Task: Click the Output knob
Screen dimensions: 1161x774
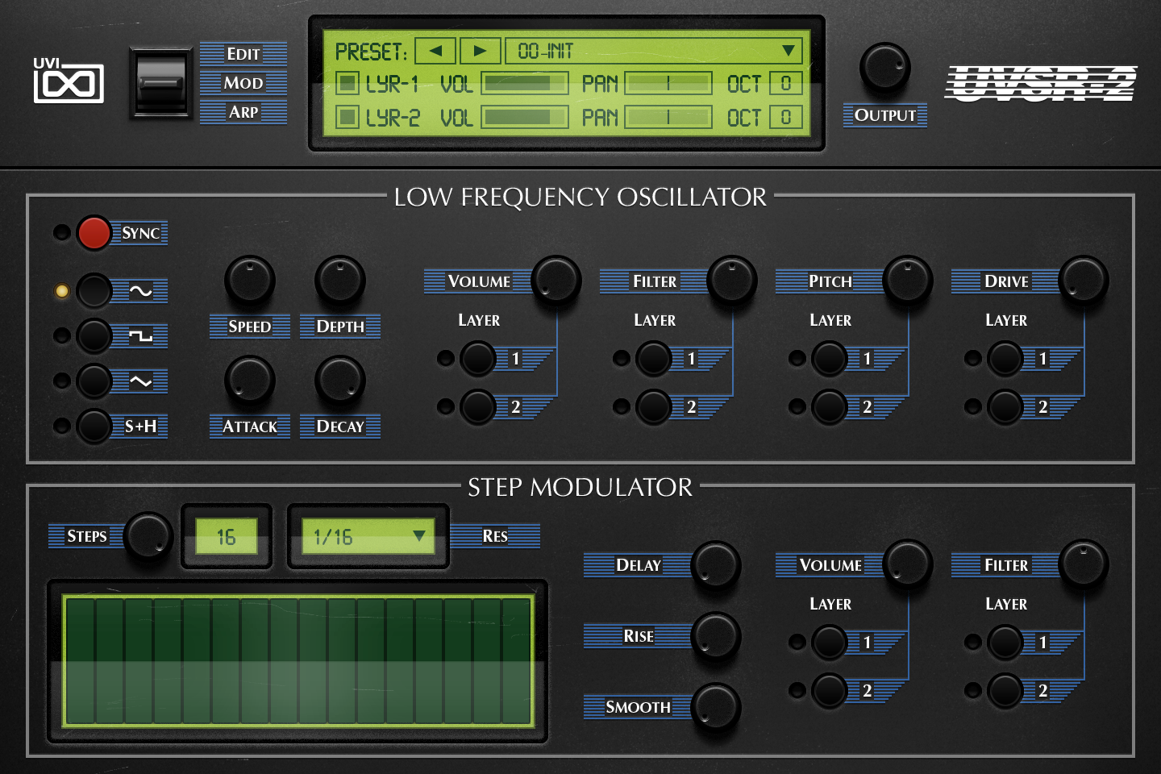Action: [884, 68]
